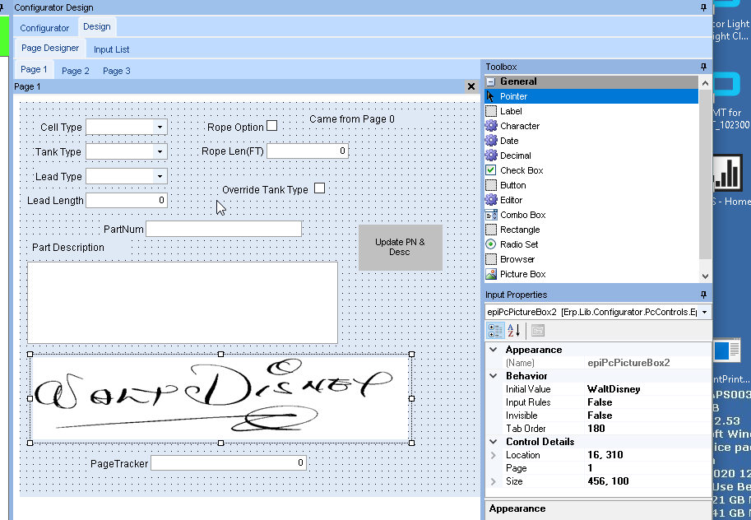The height and width of the screenshot is (520, 751).
Task: Expand the Location property row
Action: click(x=494, y=455)
